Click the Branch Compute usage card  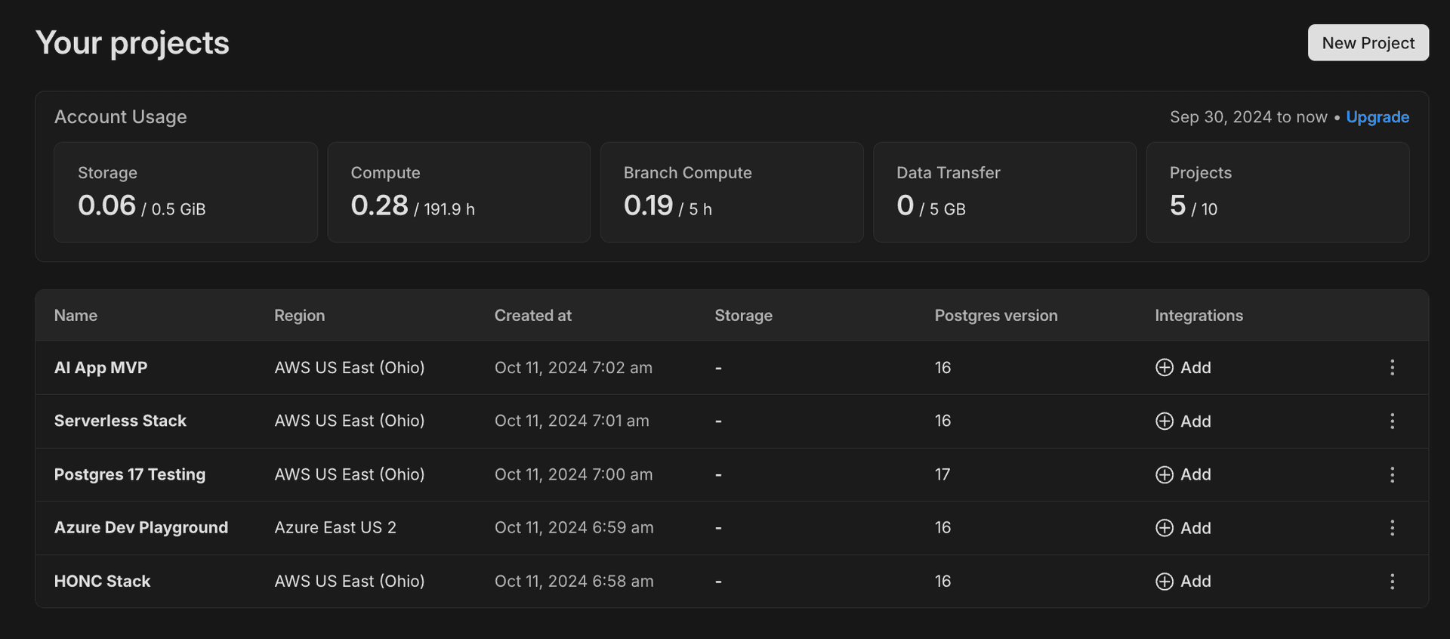point(731,193)
